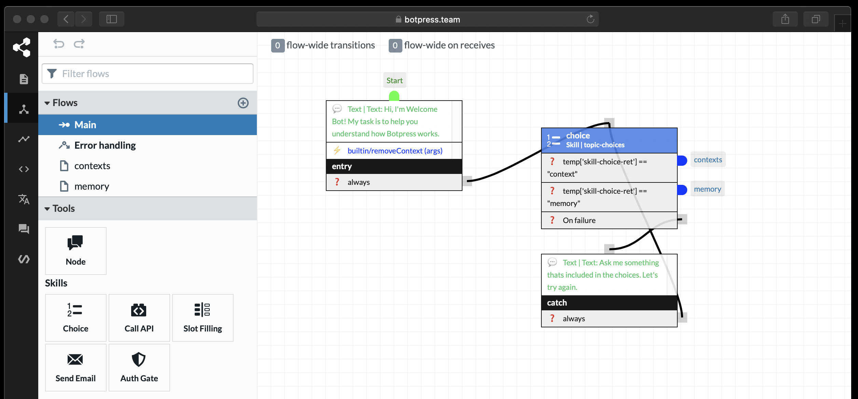Select the entry node header
The image size is (858, 399).
pos(394,166)
